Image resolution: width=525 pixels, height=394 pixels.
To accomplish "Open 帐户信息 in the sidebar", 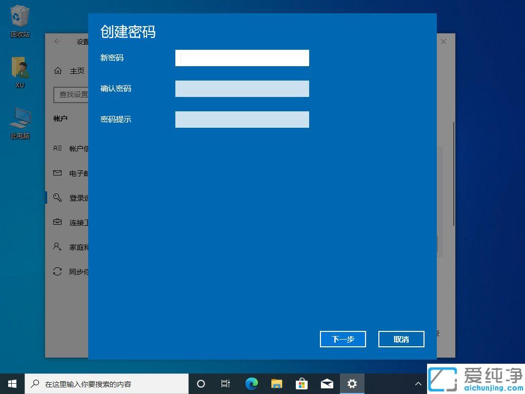I will tap(72, 148).
